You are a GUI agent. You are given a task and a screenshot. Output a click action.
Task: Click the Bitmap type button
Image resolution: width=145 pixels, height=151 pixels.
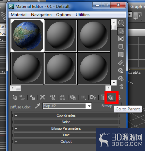coord(107,106)
